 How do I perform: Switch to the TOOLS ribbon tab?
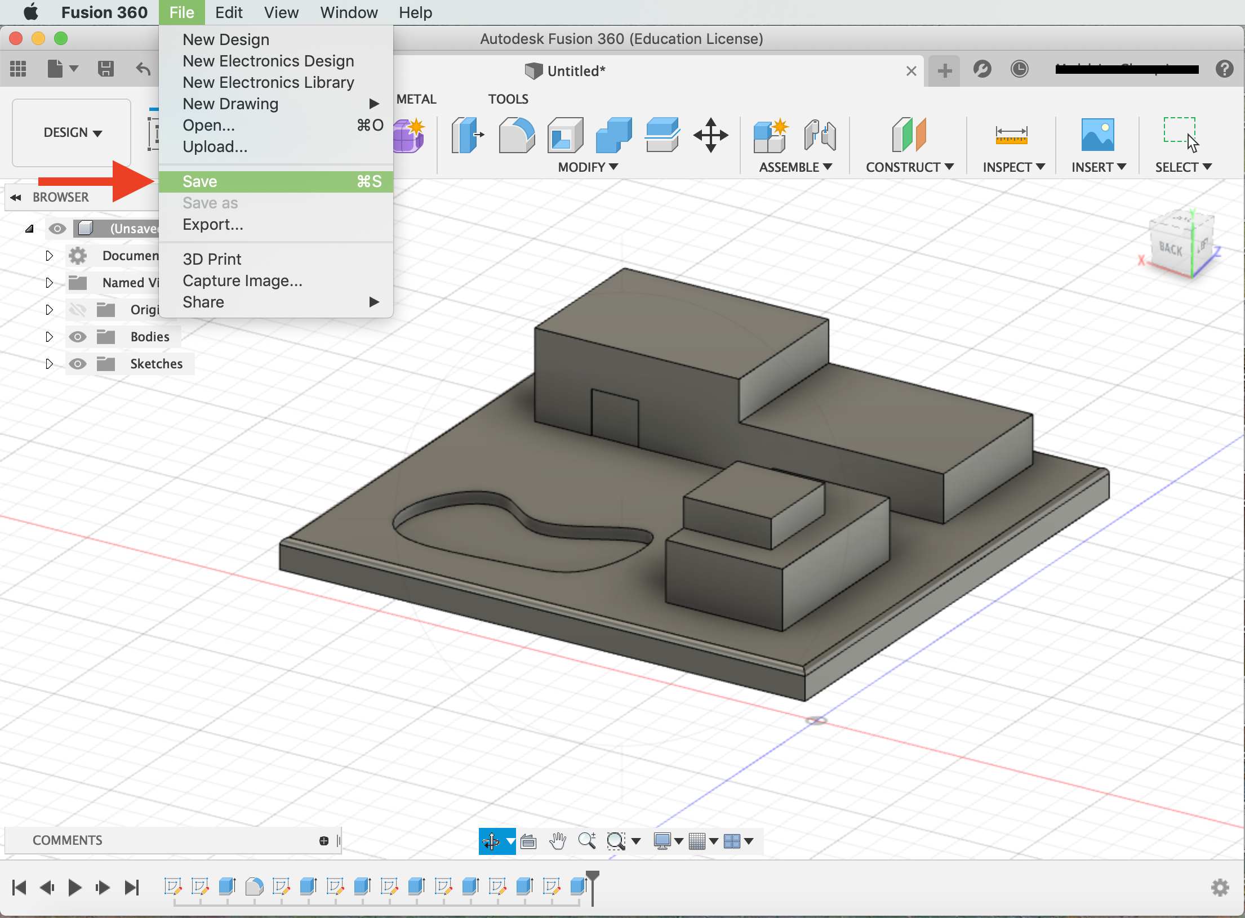(508, 99)
